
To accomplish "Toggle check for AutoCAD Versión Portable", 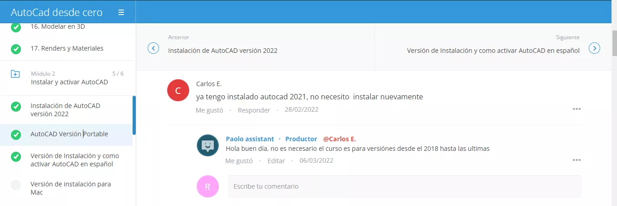I will [16, 134].
